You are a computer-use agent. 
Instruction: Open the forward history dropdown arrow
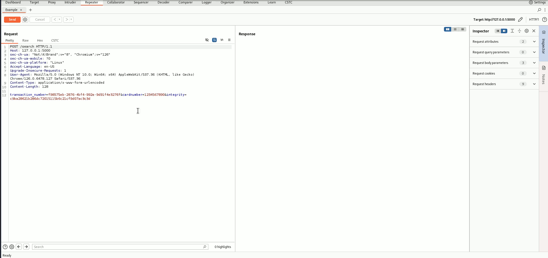[71, 19]
